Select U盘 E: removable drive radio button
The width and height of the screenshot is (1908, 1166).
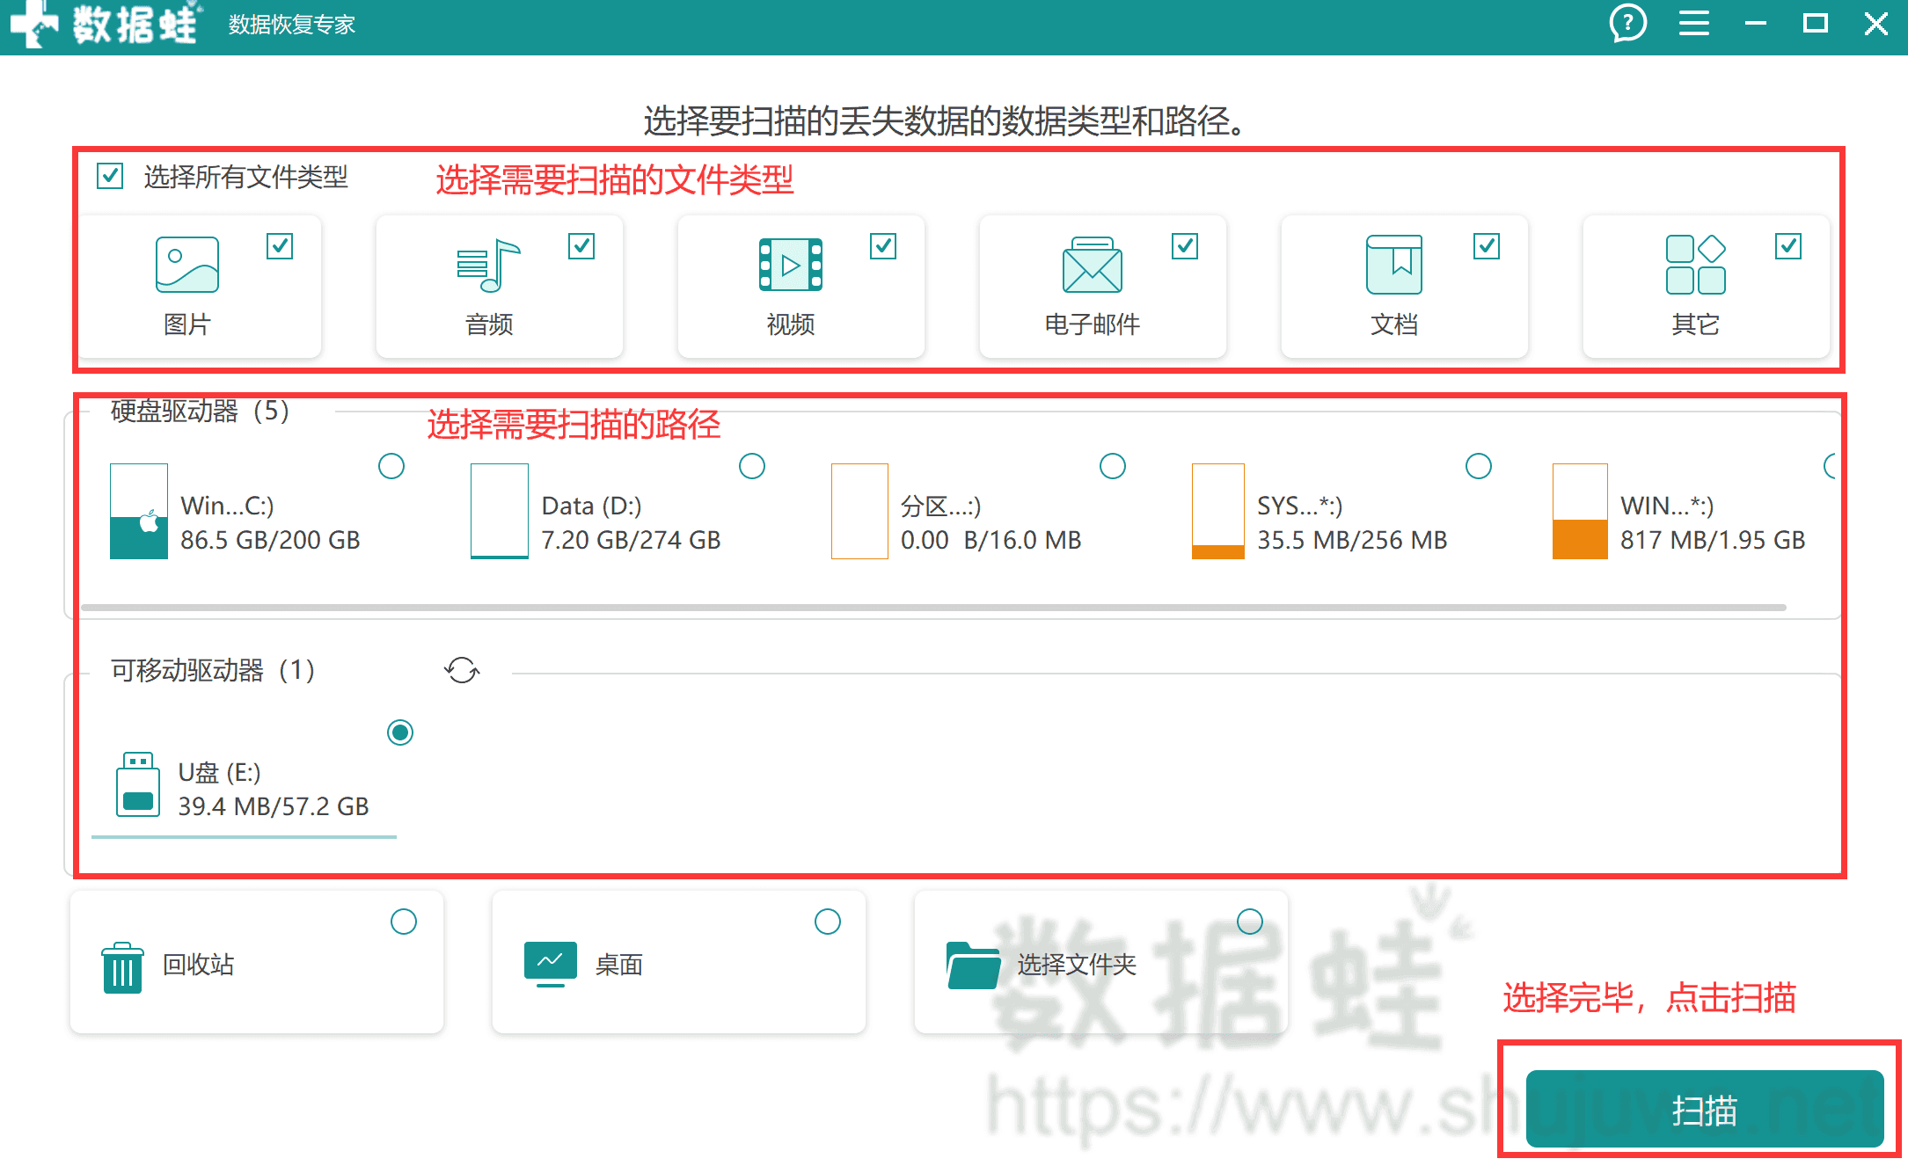(402, 732)
